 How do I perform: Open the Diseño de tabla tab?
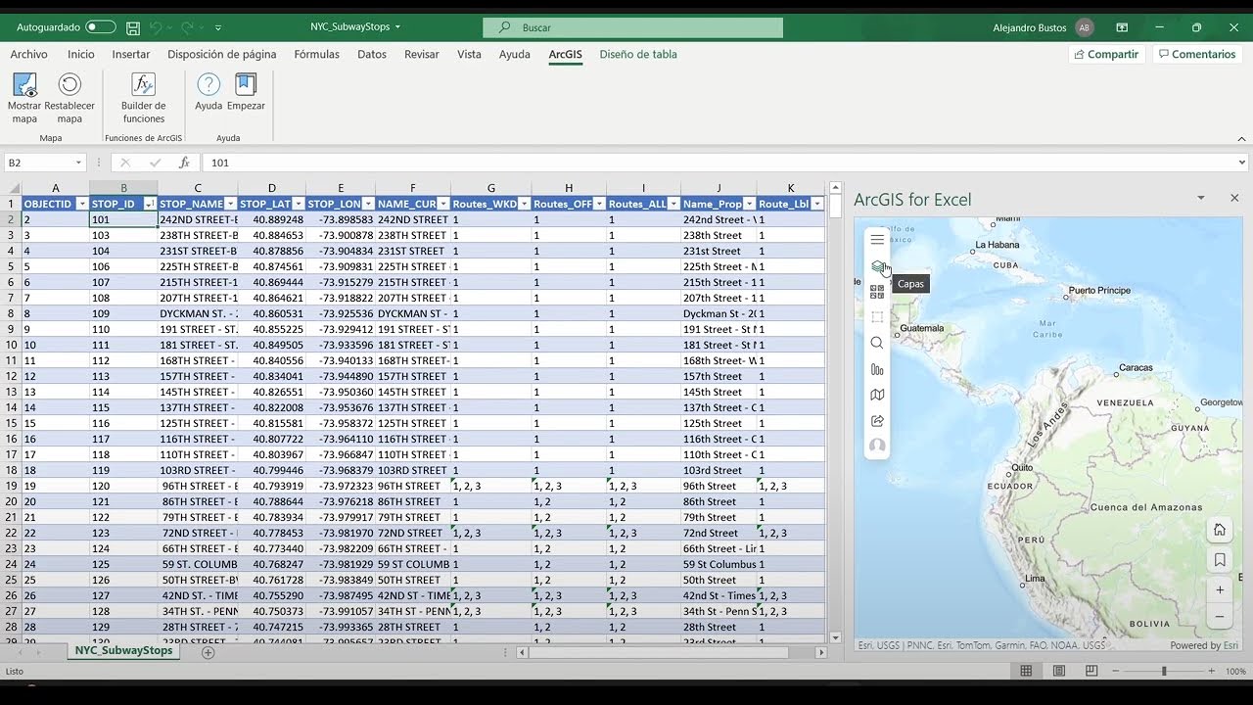click(x=638, y=54)
